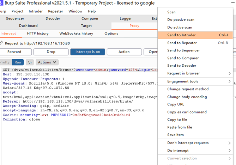Click the Drop button
The height and width of the screenshot is (165, 236).
[51, 52]
